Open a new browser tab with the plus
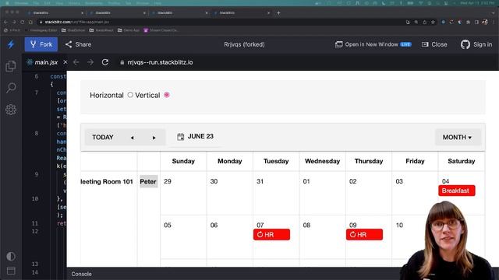The width and height of the screenshot is (499, 280). (x=278, y=13)
